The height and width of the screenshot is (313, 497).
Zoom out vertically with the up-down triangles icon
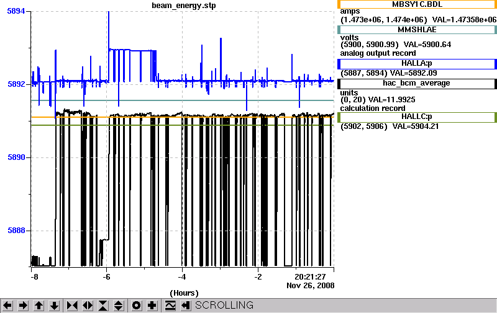[x=119, y=306]
